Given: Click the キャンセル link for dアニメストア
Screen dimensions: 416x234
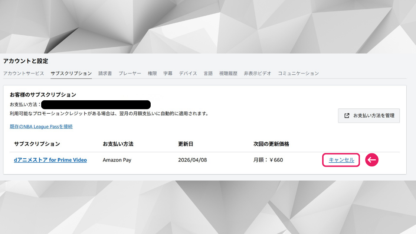Looking at the screenshot, I should point(341,160).
